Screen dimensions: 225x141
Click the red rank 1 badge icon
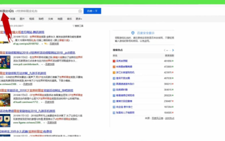tap(114, 61)
